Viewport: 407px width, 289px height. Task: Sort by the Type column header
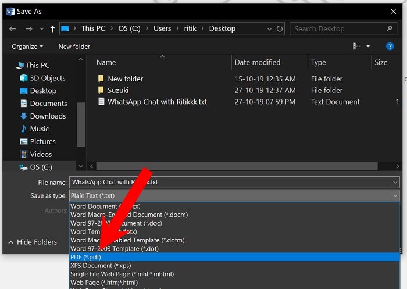pos(319,63)
